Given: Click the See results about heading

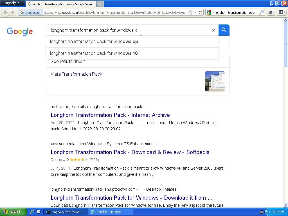Looking at the screenshot, I should click(x=68, y=62).
